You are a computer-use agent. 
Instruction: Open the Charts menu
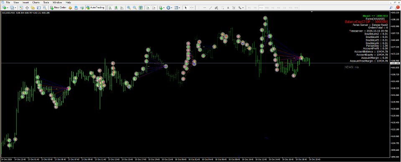[x=36, y=2]
